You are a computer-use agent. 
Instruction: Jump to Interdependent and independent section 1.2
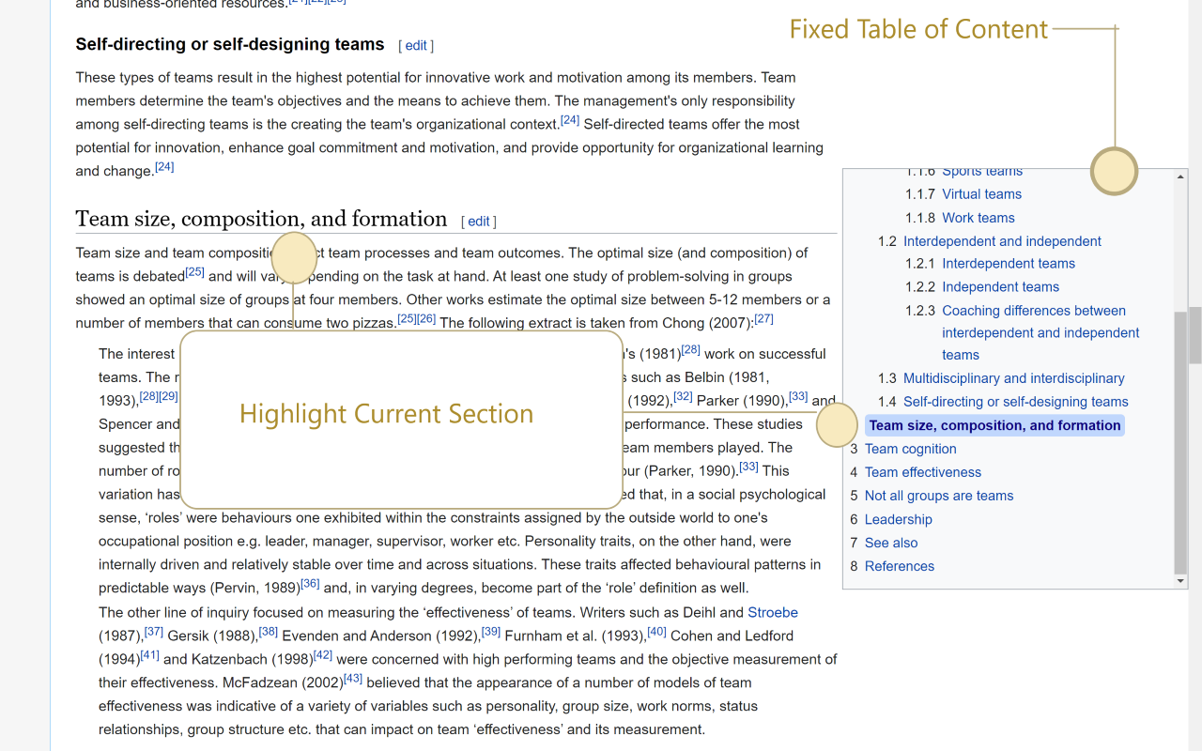pyautogui.click(x=1002, y=241)
